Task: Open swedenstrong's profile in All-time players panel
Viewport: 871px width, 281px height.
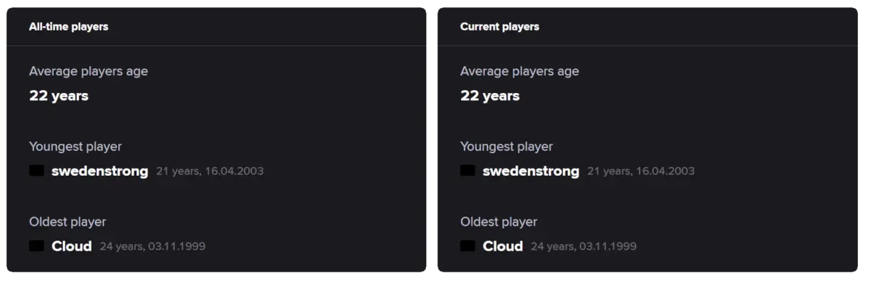Action: tap(100, 171)
